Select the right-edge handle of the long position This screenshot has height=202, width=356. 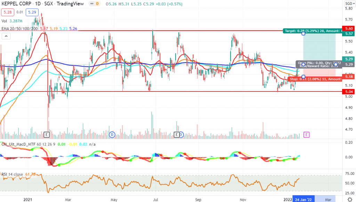(336, 65)
